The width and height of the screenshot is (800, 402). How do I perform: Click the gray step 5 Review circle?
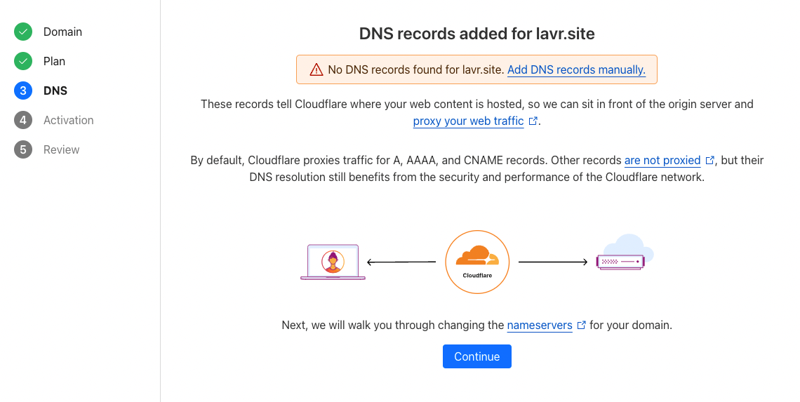pyautogui.click(x=23, y=149)
